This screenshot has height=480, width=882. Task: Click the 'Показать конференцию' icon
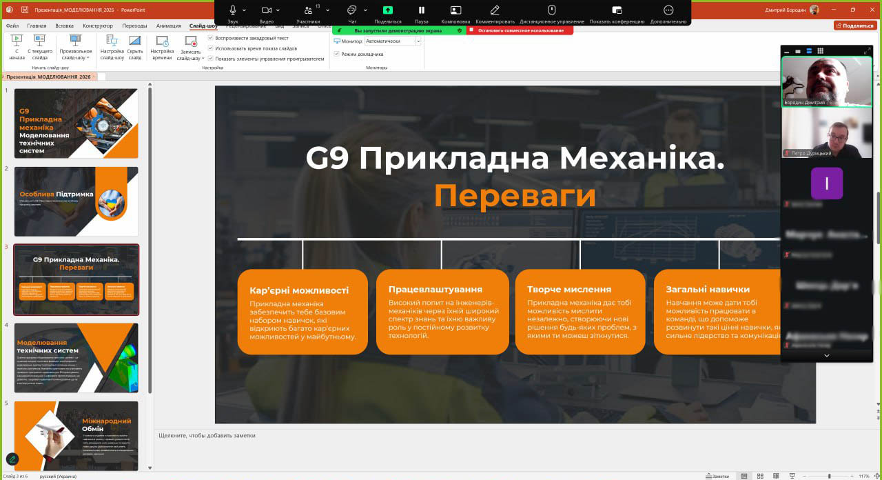(617, 11)
